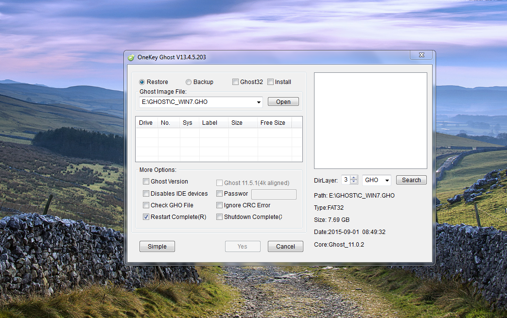507x318 pixels.
Task: Tick the Passwor checkbox
Action: [220, 193]
